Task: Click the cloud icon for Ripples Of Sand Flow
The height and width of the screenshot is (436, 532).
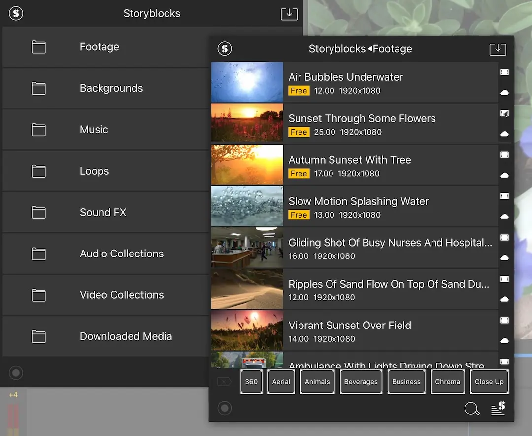Action: 504,299
